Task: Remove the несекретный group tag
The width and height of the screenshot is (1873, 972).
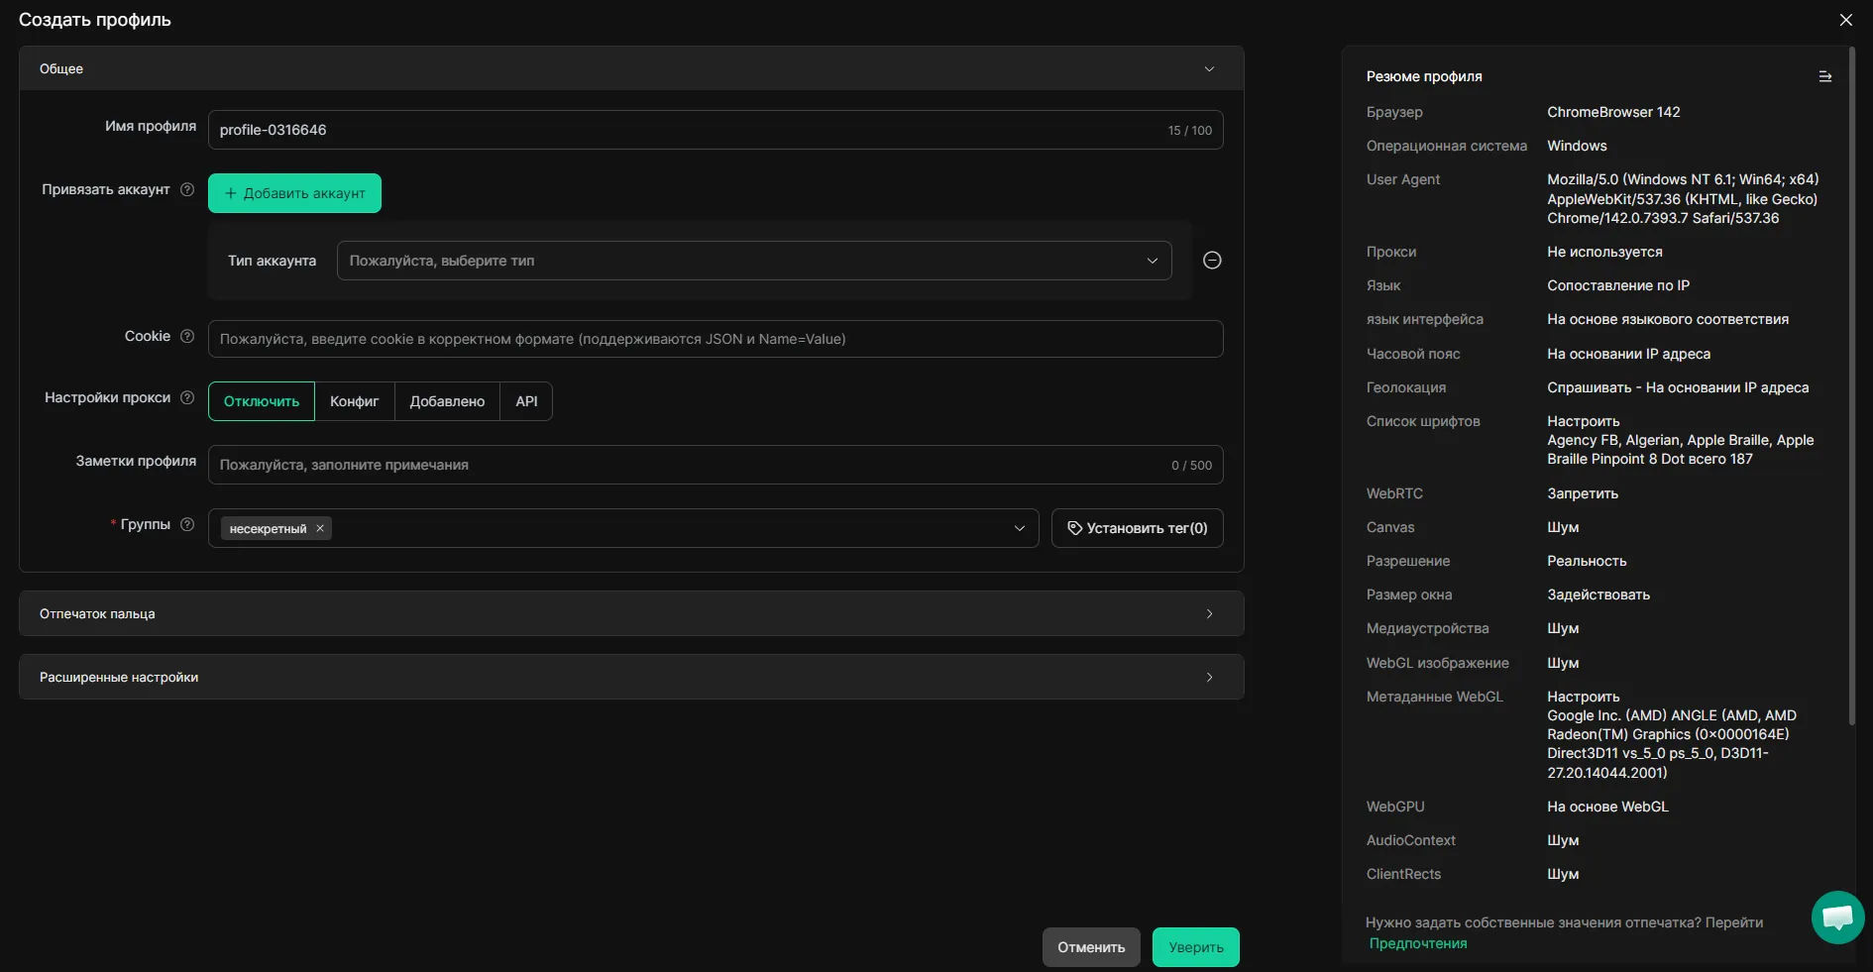Action: click(x=320, y=528)
